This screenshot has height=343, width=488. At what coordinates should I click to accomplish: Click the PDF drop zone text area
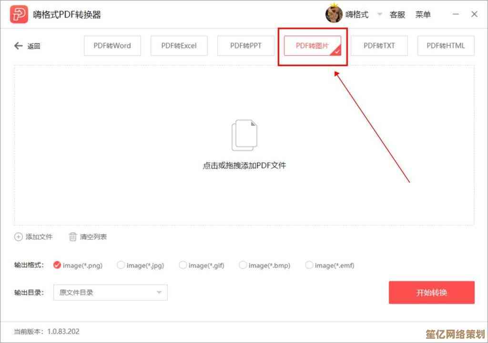(244, 166)
